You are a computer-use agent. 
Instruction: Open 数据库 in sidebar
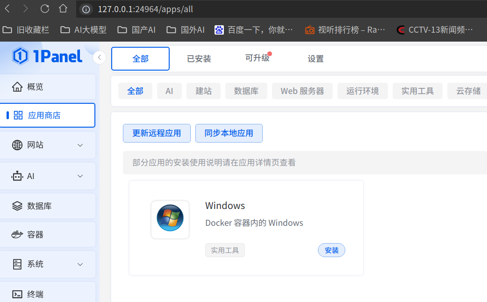pyautogui.click(x=48, y=206)
